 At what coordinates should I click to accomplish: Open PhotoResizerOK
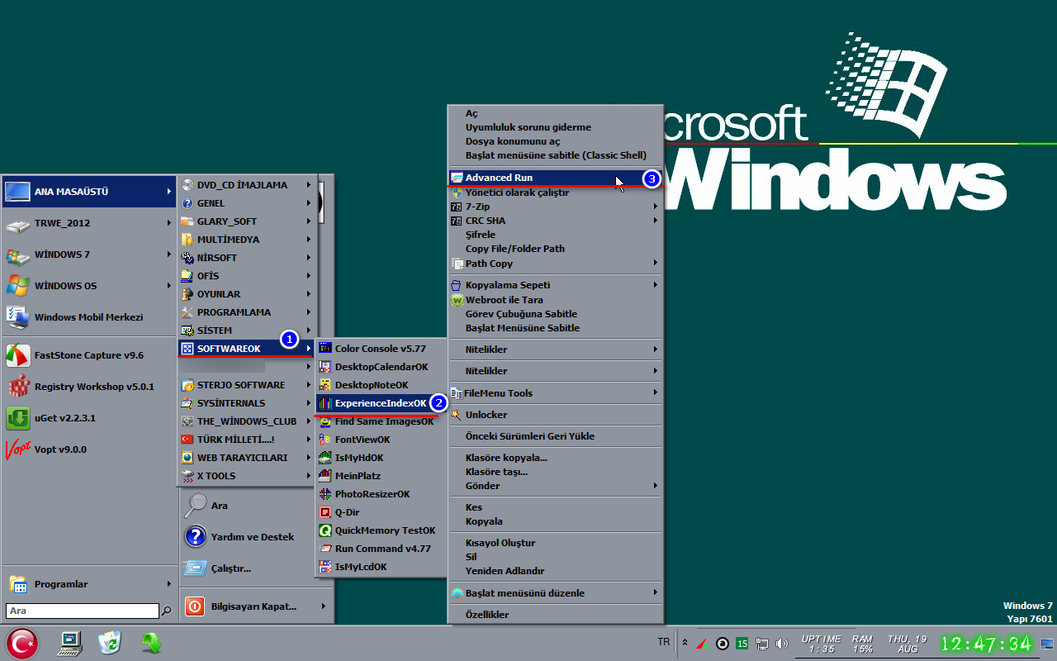pos(382,494)
